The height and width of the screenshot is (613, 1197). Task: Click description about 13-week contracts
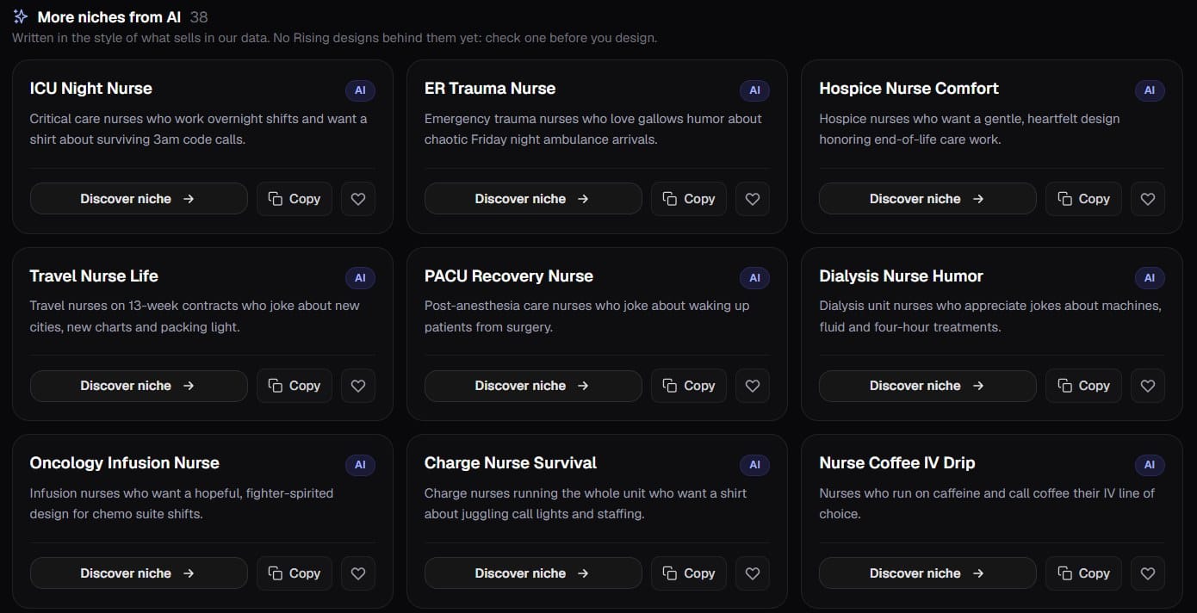tap(195, 316)
